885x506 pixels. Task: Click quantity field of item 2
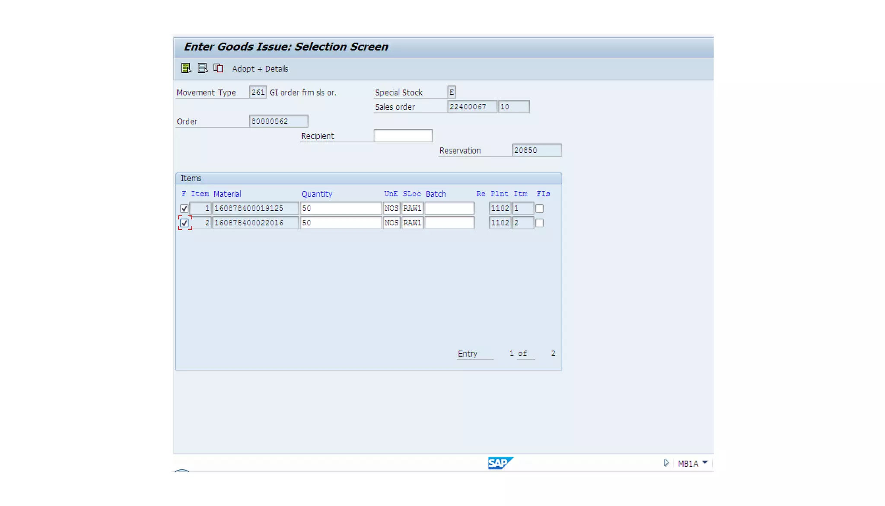341,223
